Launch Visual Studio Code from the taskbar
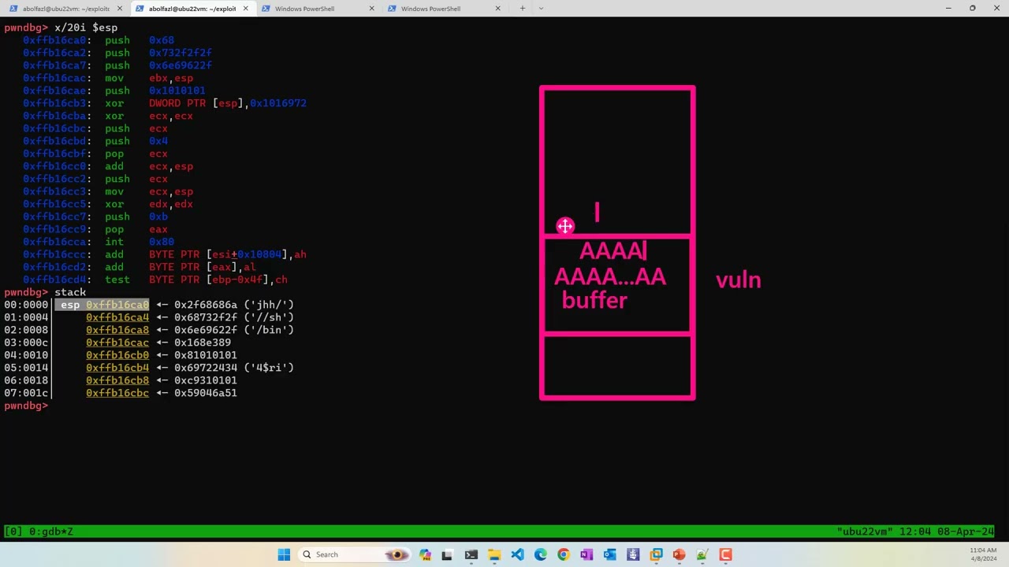 coord(517,554)
